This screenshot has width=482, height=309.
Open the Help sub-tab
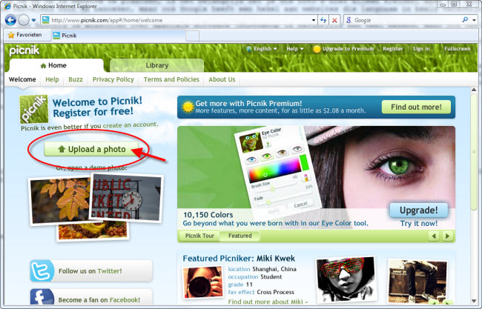pos(52,79)
